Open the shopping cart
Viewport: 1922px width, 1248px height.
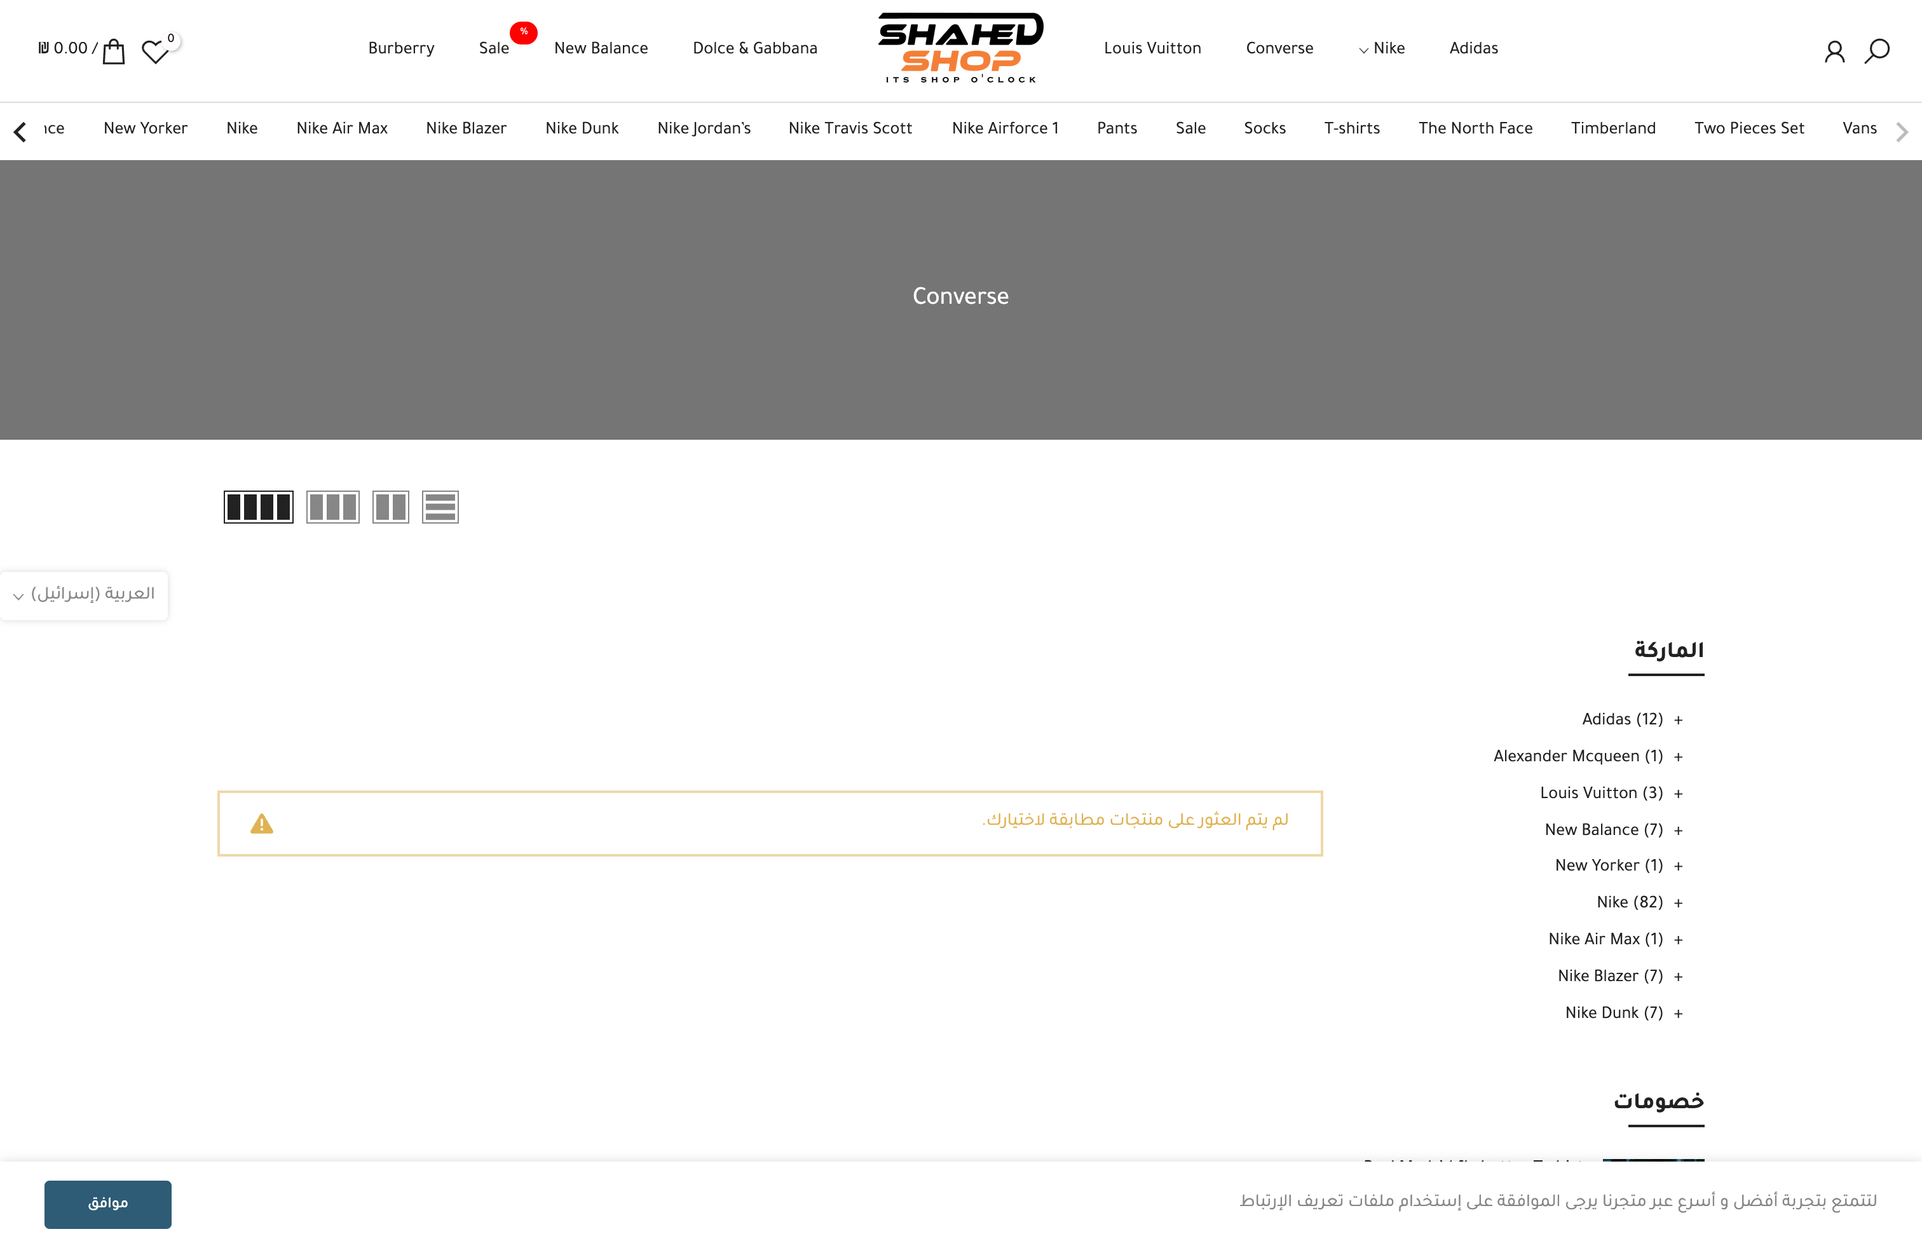[114, 50]
